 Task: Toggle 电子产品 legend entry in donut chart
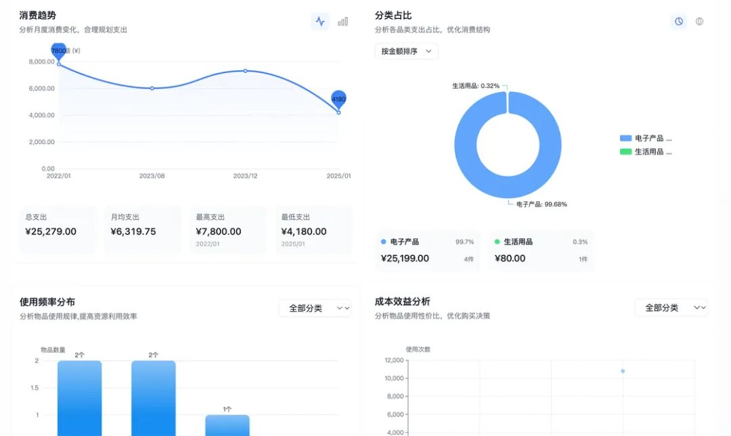(646, 139)
